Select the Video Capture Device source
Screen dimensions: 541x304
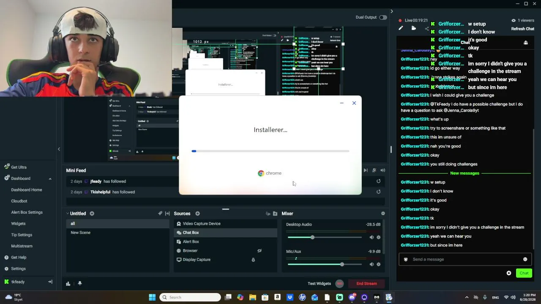pos(226,224)
